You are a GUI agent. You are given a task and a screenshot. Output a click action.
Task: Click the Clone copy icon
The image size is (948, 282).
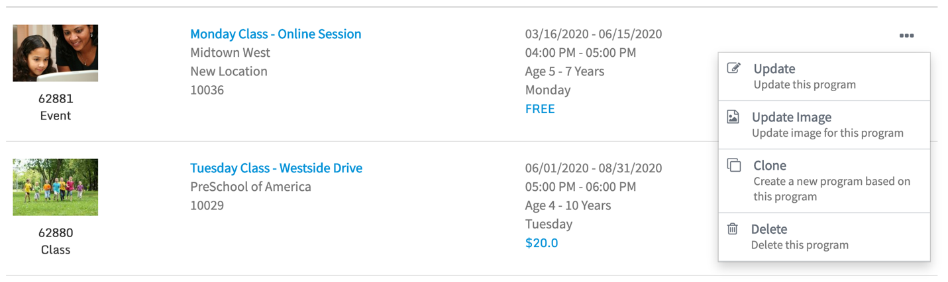733,165
